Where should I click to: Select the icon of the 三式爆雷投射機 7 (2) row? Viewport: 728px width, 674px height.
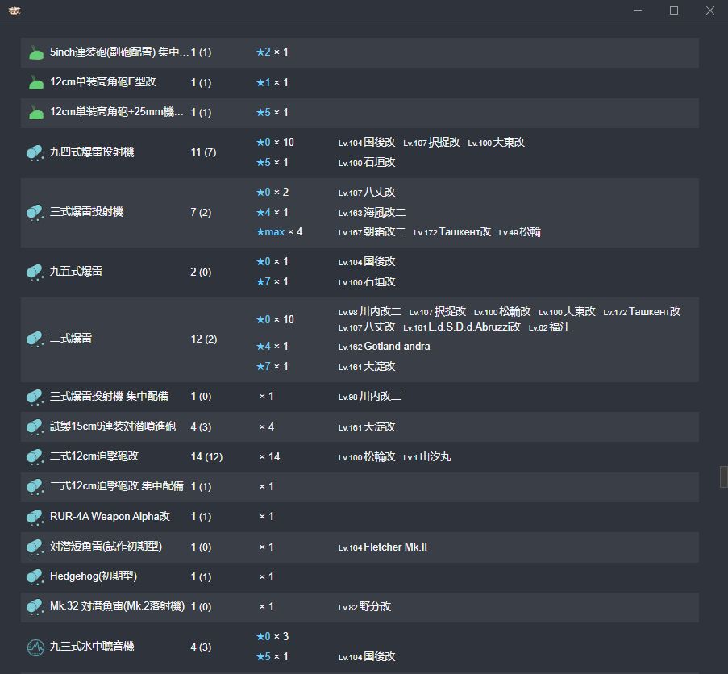click(x=35, y=213)
